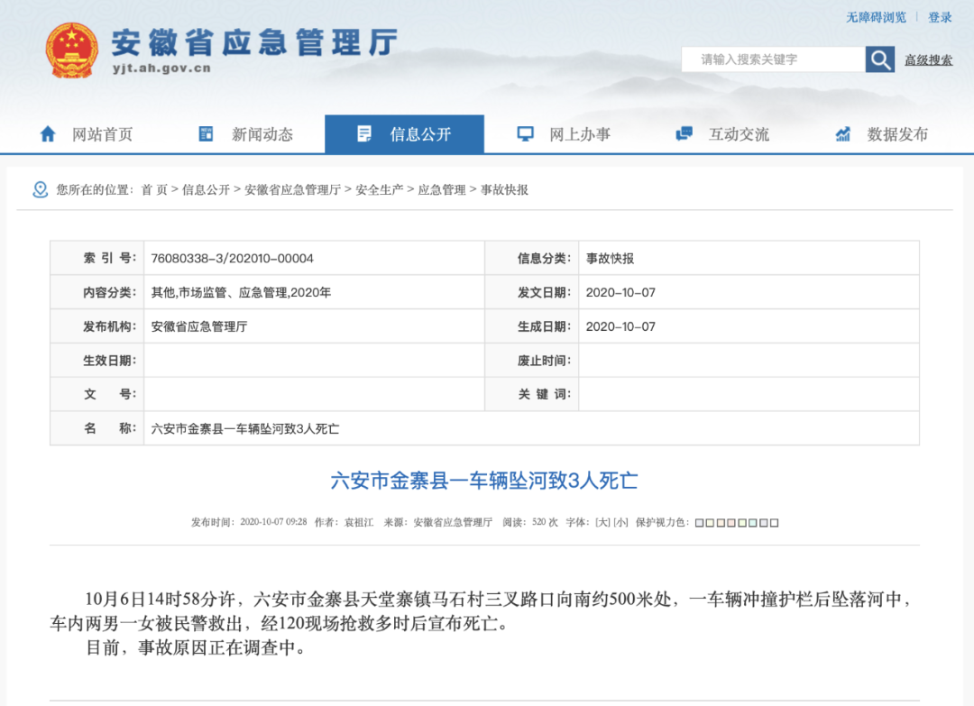This screenshot has height=706, width=974.
Task: Click the national emblem logo
Action: (x=72, y=50)
